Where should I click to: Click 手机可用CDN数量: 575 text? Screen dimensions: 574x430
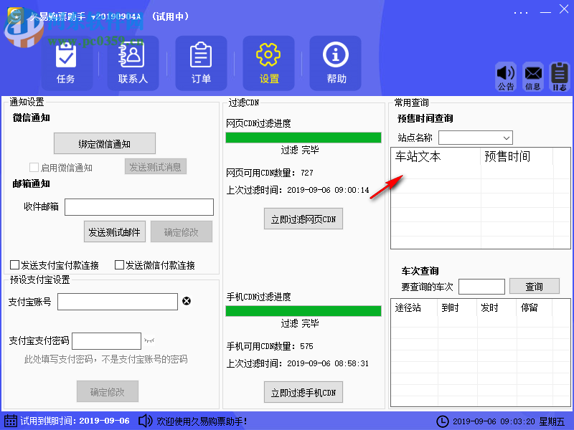click(x=270, y=346)
